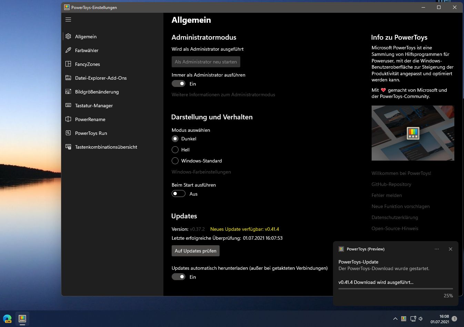
Task: Select the Dunkel mode radio button
Action: (x=175, y=139)
